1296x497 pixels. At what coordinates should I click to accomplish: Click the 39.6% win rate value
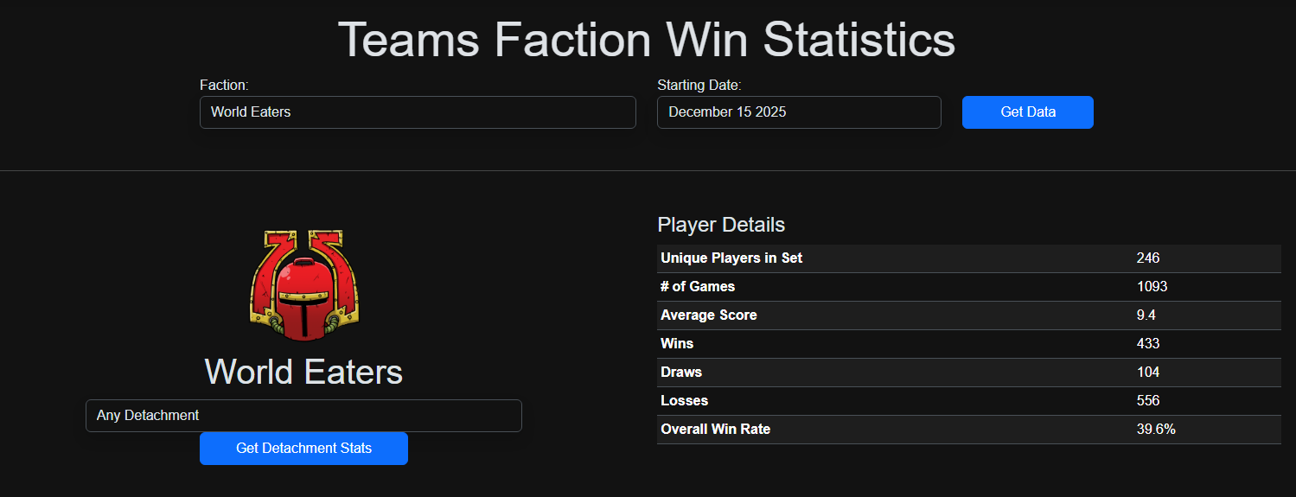coord(1156,430)
